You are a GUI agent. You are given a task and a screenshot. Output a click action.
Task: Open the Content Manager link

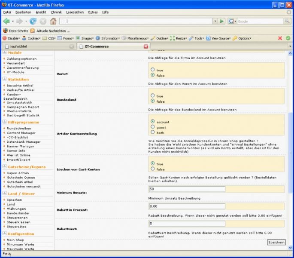(x=21, y=133)
